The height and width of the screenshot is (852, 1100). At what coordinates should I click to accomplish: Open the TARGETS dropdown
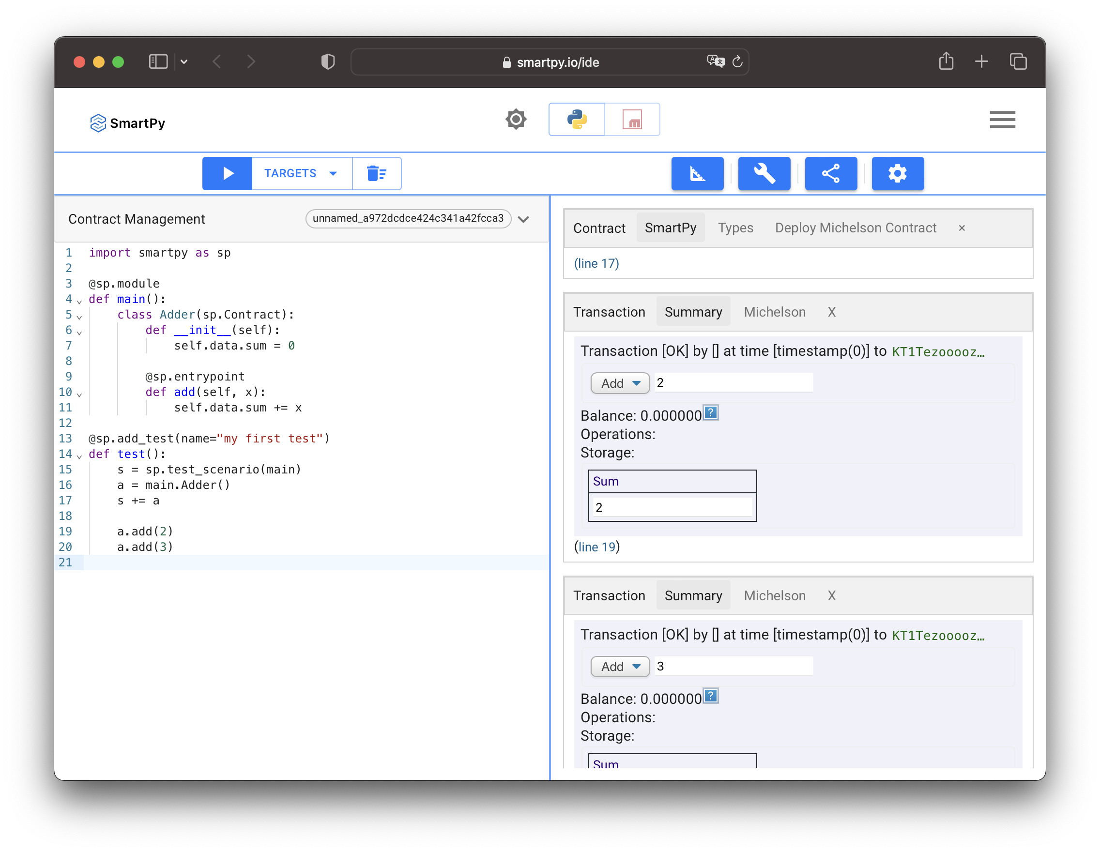302,173
